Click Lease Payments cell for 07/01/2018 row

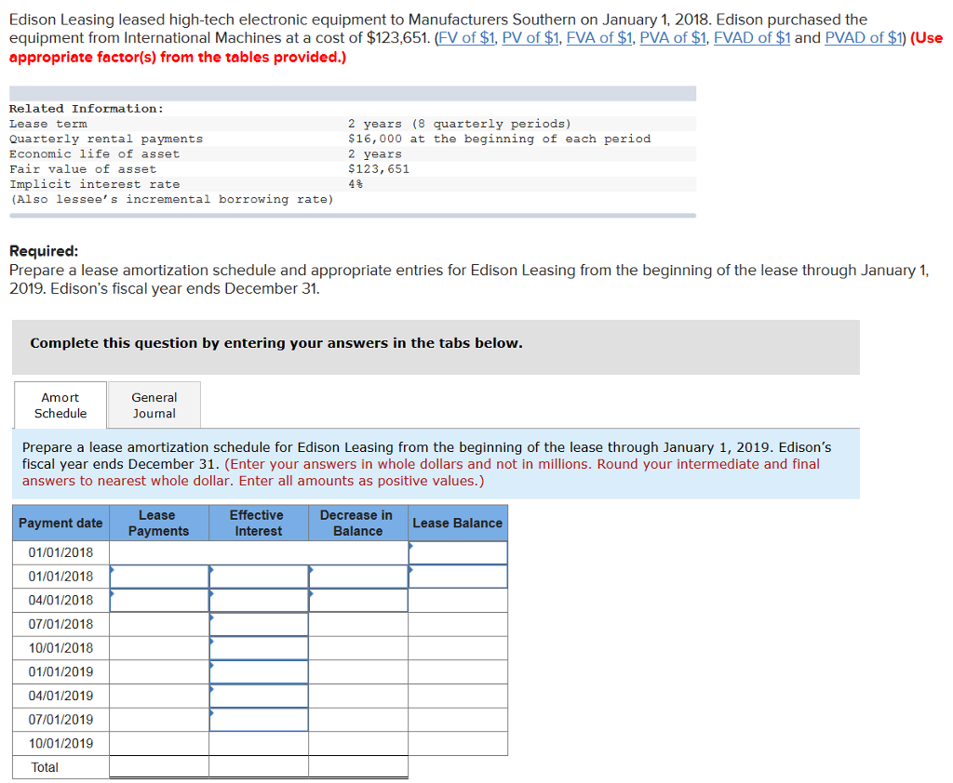pyautogui.click(x=159, y=625)
